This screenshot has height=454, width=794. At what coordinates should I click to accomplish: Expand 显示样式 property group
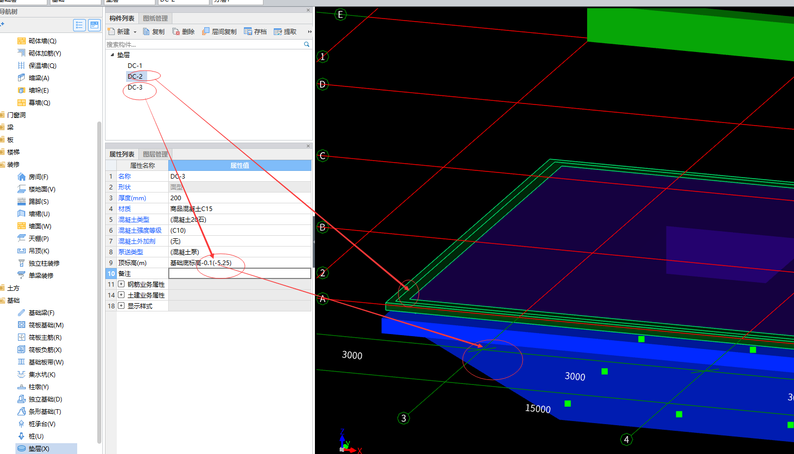tap(121, 306)
